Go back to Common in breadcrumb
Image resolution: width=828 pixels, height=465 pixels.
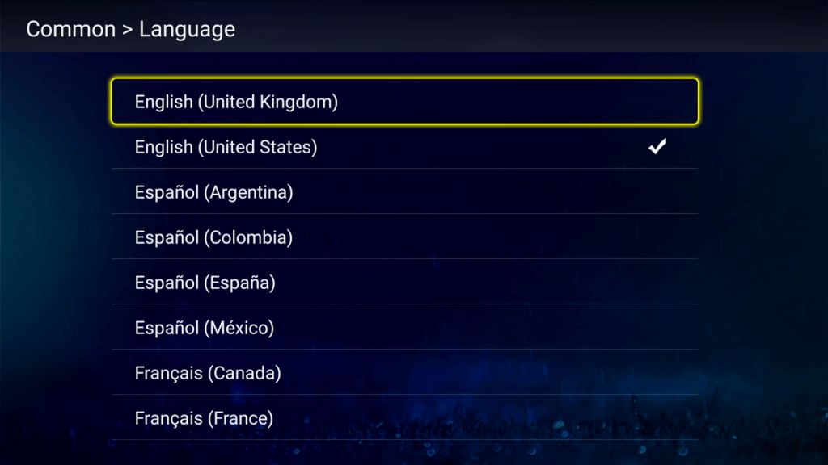pyautogui.click(x=71, y=30)
